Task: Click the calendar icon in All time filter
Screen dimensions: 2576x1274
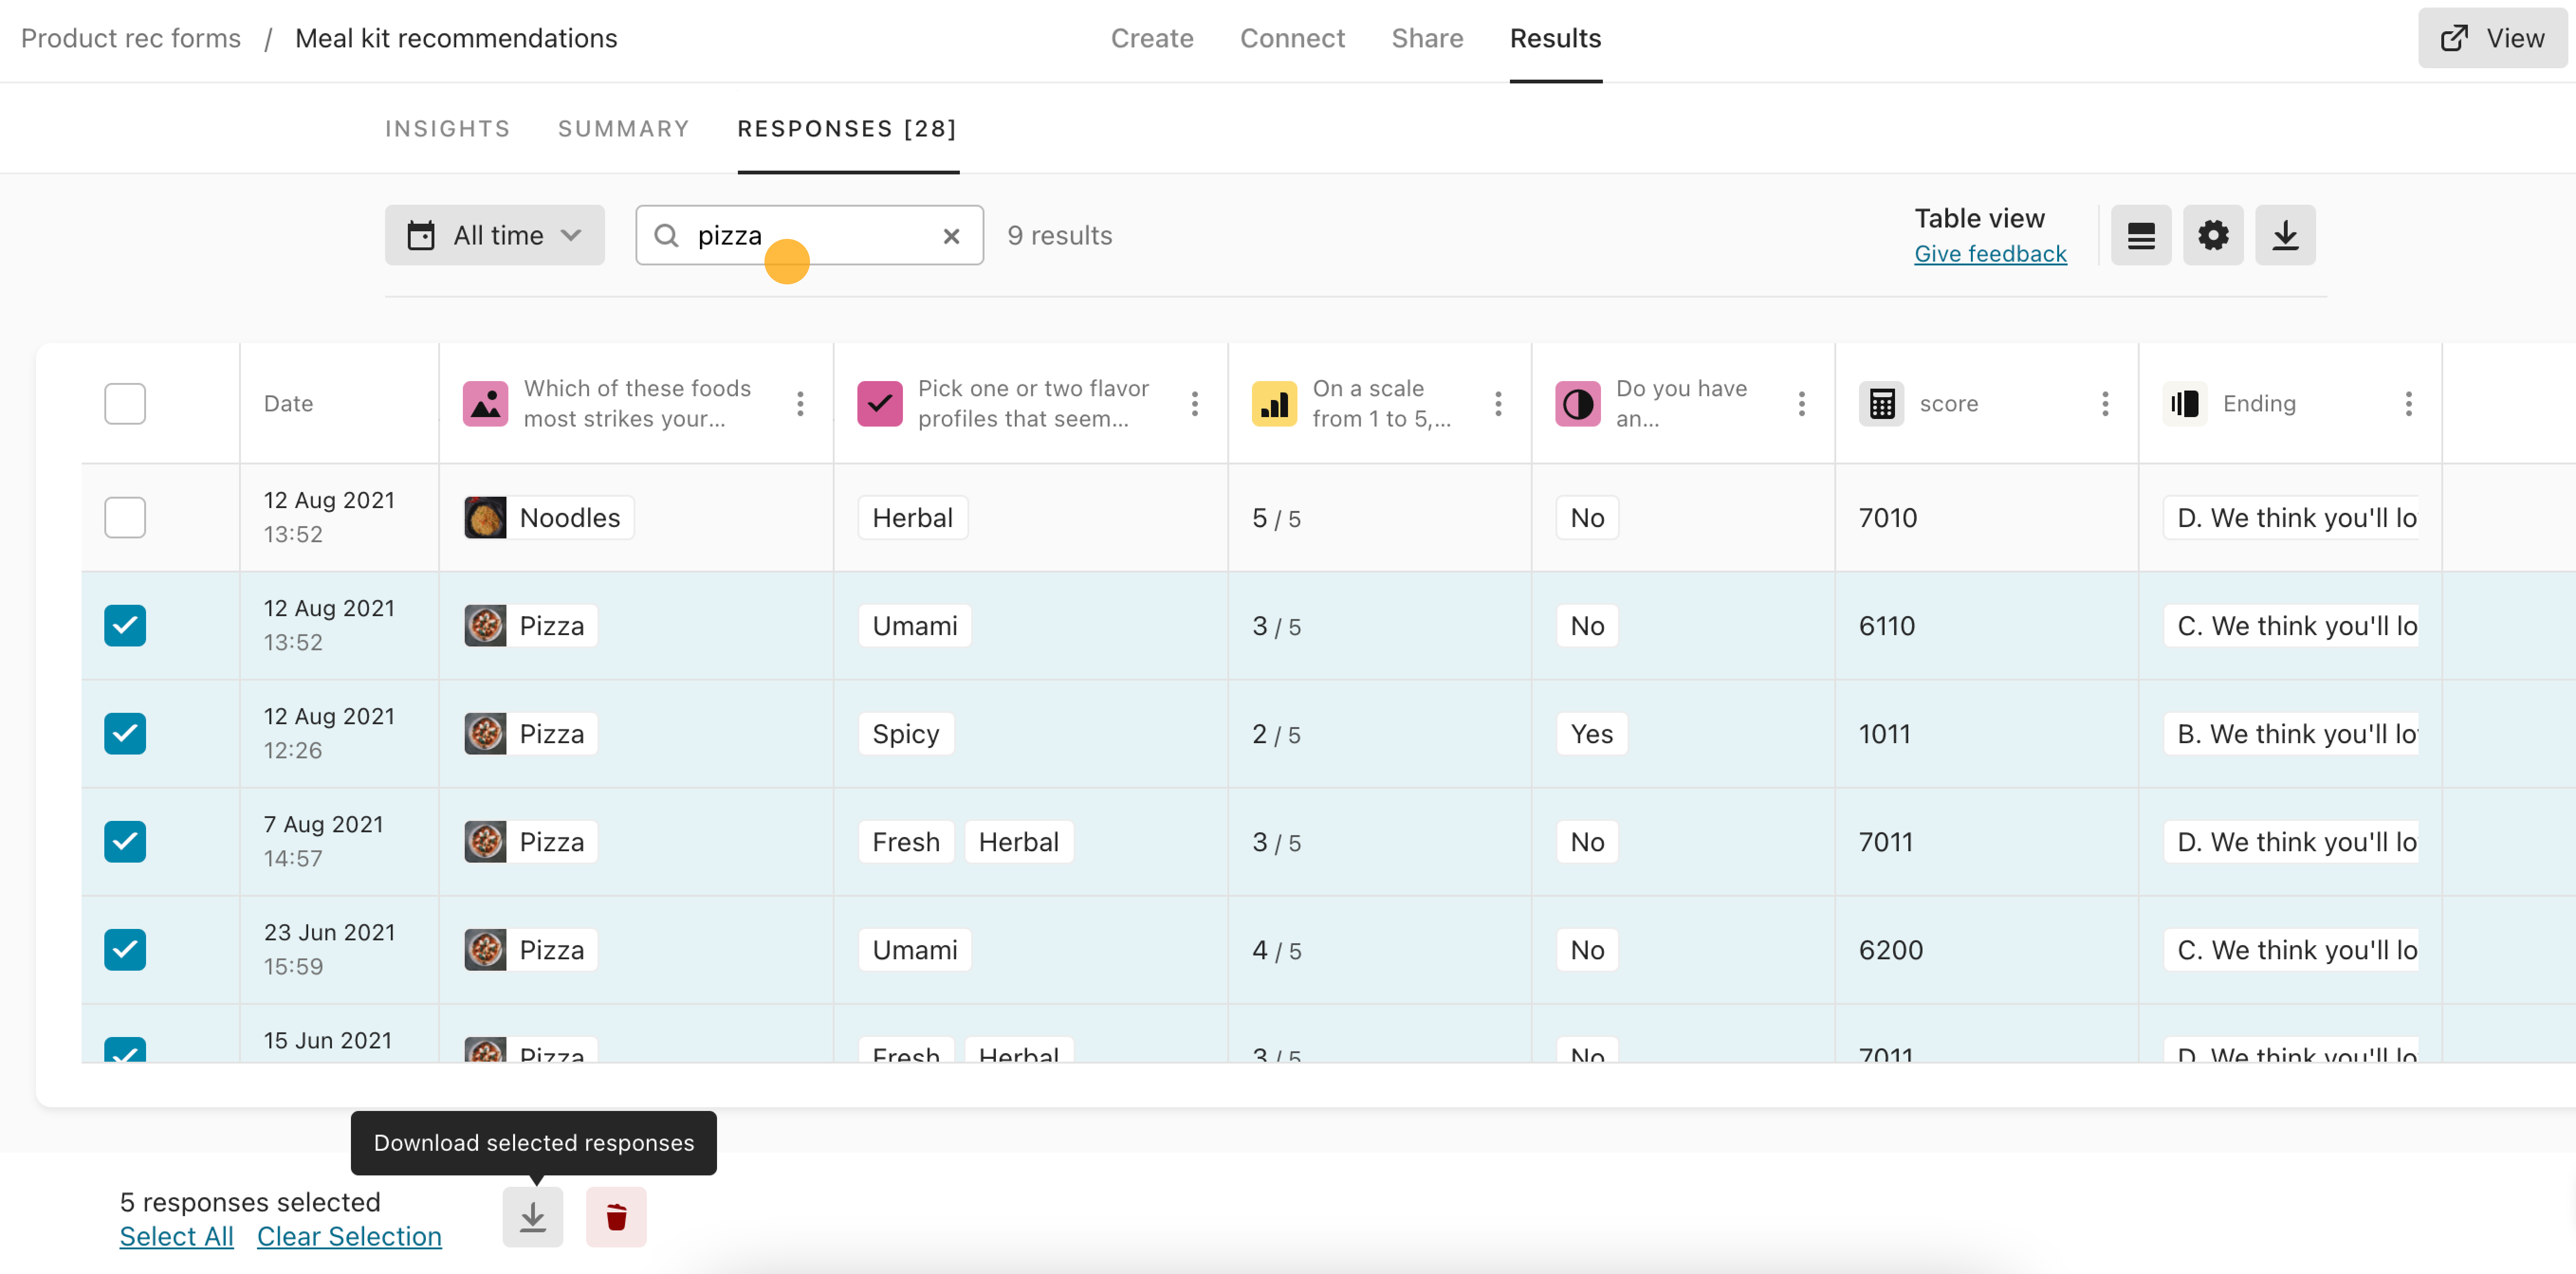Action: [421, 236]
